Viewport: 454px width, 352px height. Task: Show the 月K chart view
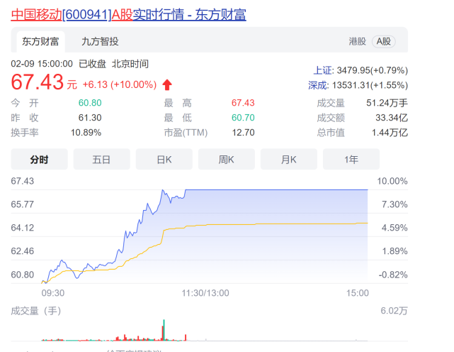[289, 159]
